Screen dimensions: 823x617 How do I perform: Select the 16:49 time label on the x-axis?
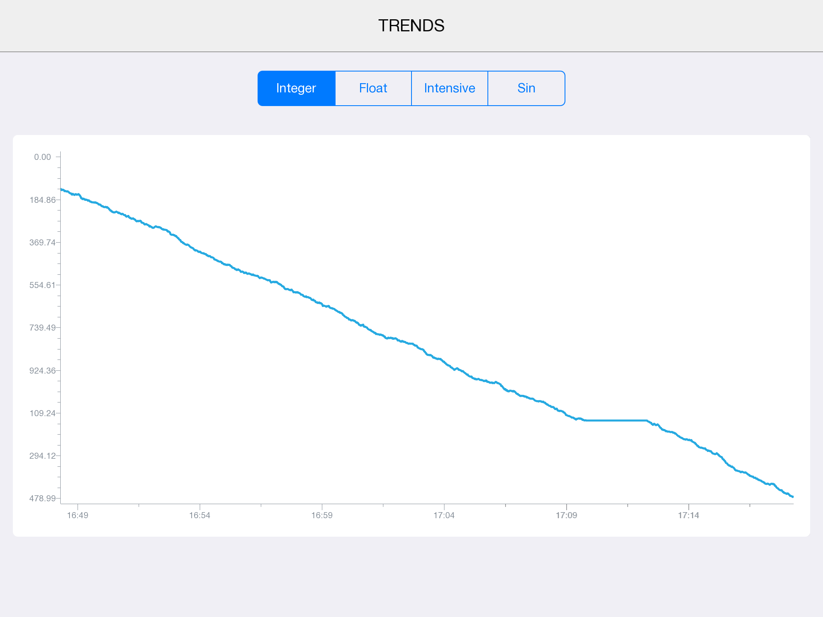click(78, 515)
